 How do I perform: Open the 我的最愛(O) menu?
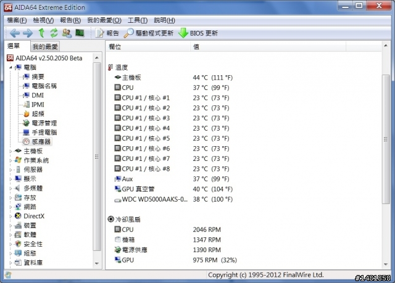(x=104, y=20)
